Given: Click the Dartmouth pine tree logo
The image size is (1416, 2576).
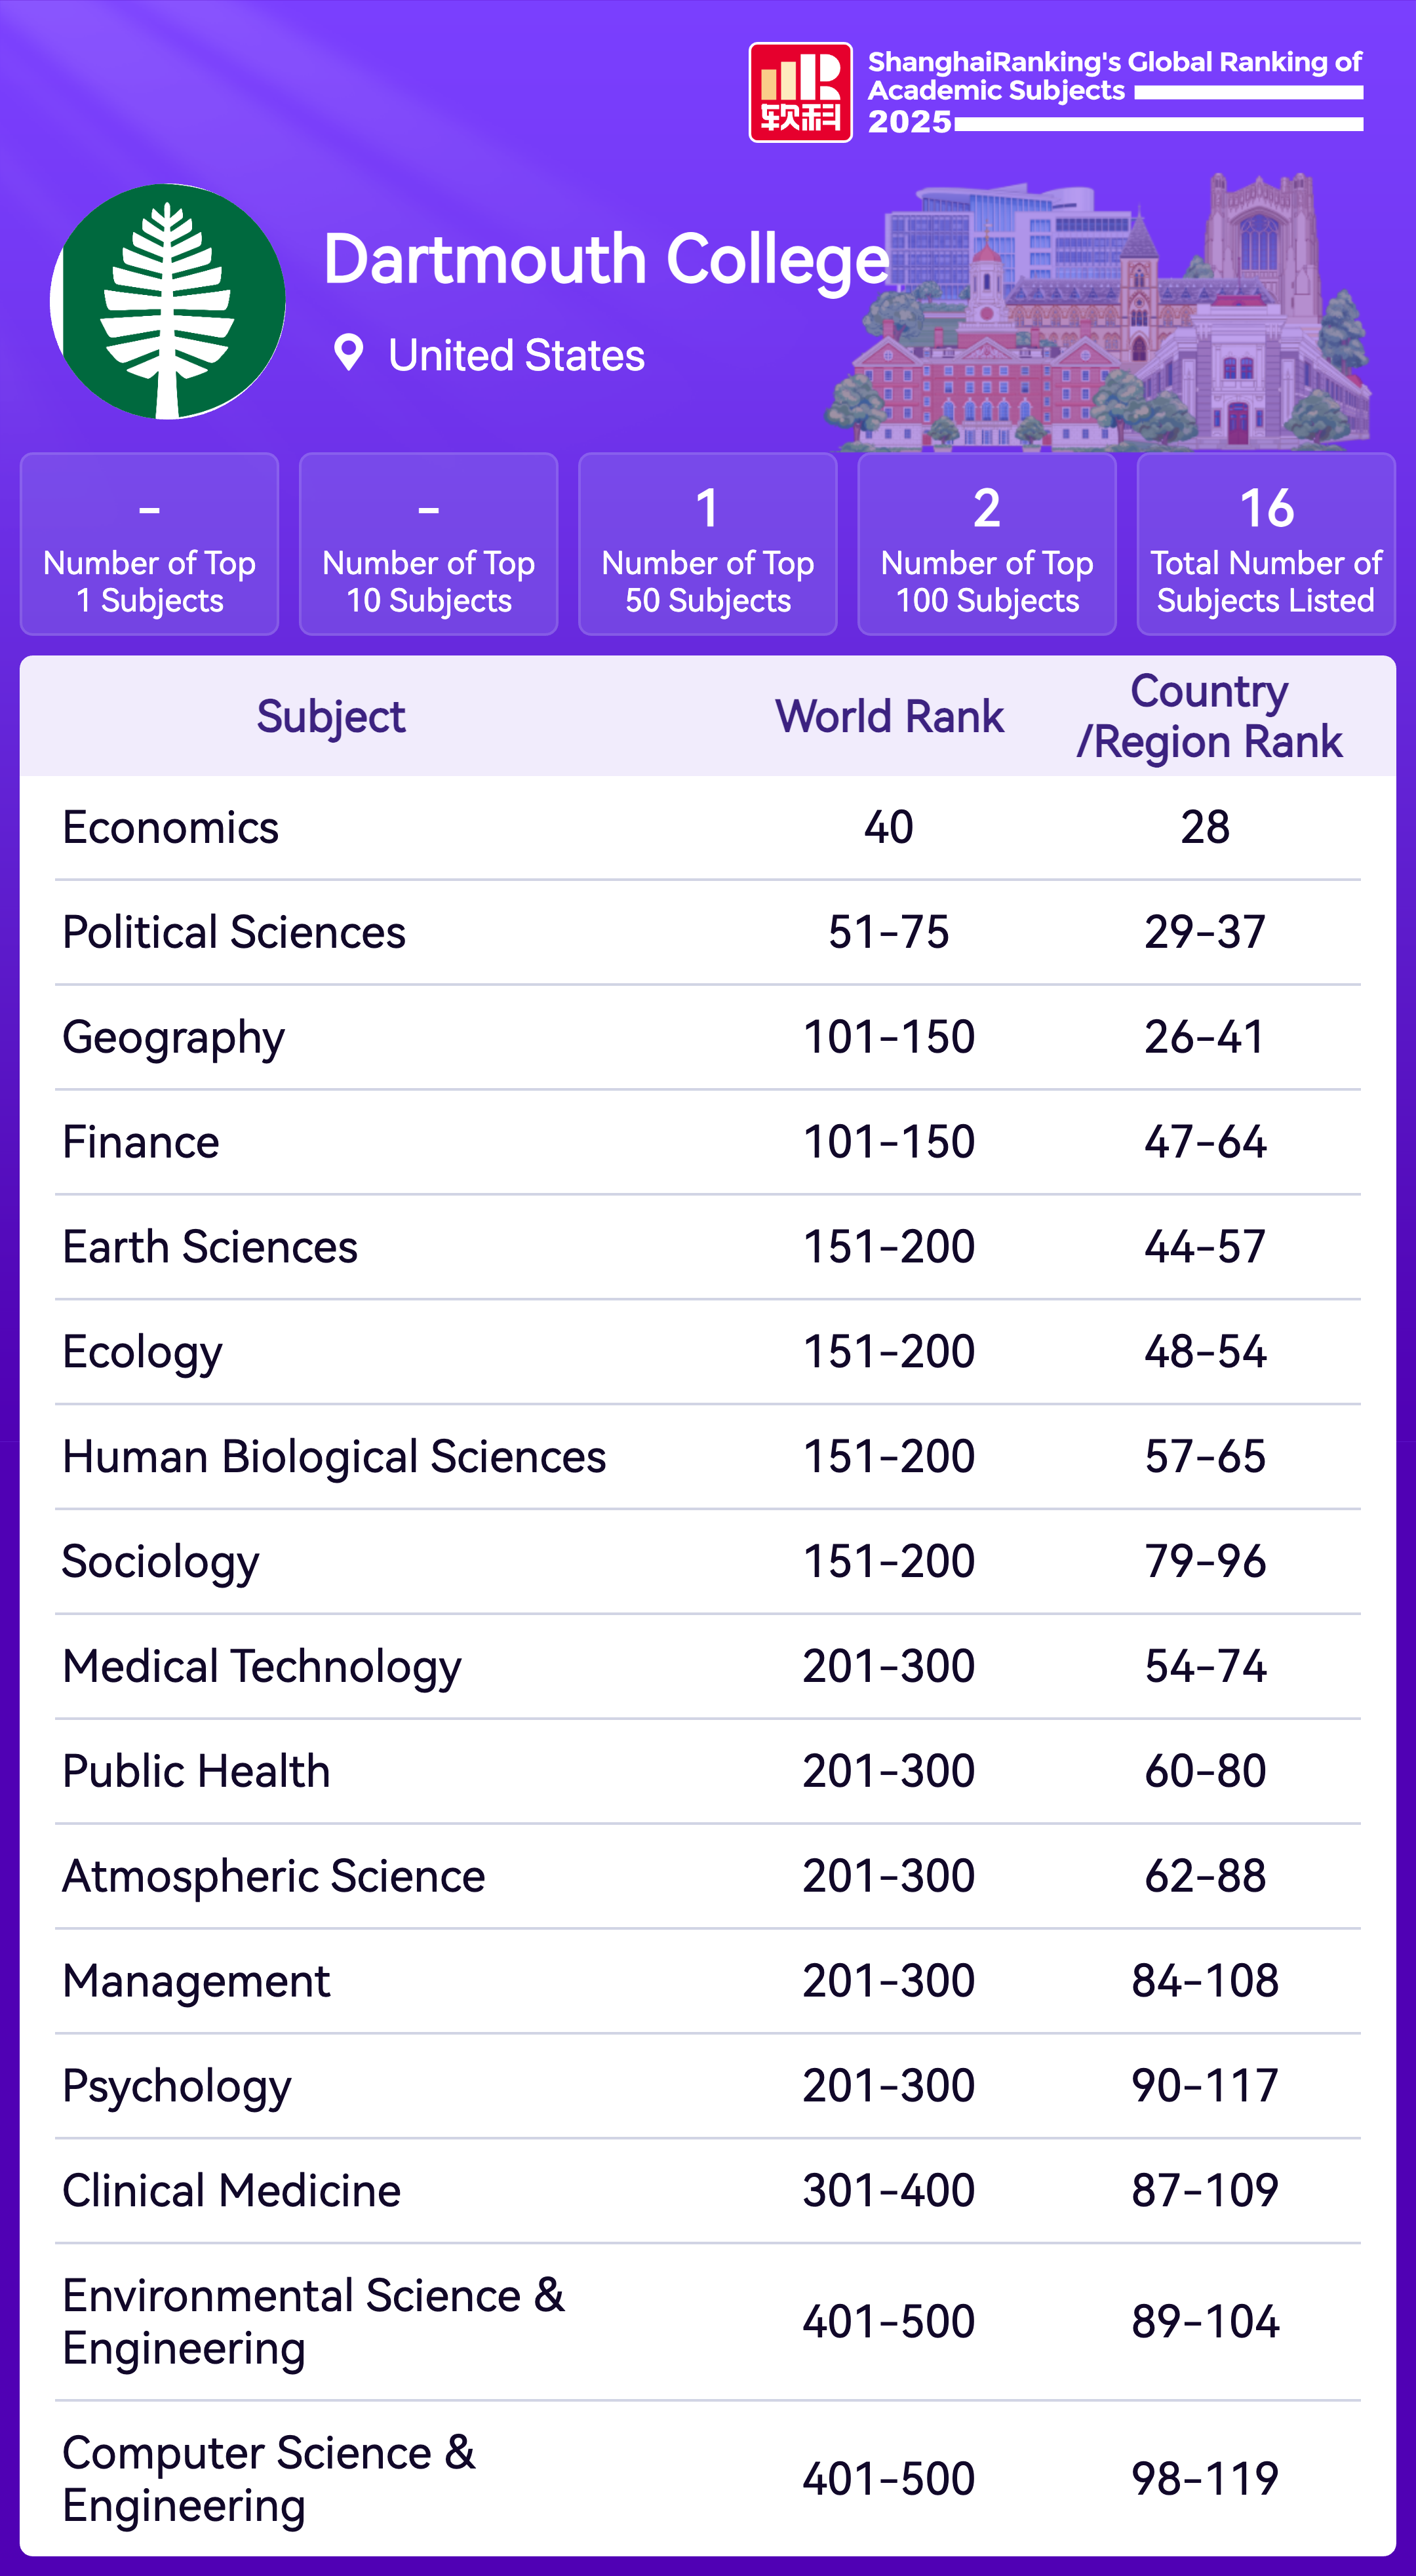Looking at the screenshot, I should 168,301.
